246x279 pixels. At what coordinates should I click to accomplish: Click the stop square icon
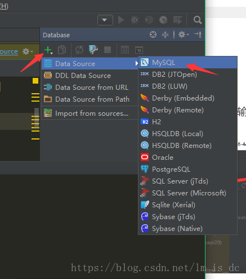108,50
